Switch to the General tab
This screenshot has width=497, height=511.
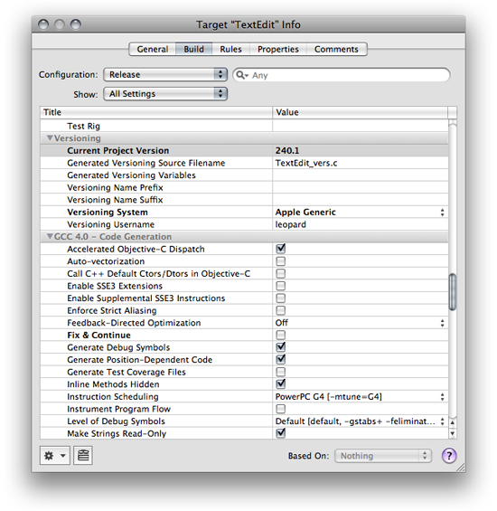pyautogui.click(x=153, y=49)
